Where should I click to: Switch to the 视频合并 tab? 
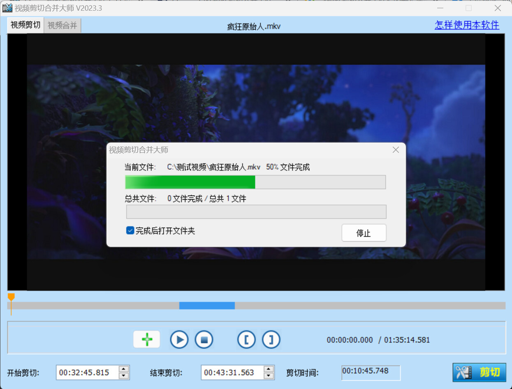pyautogui.click(x=63, y=25)
